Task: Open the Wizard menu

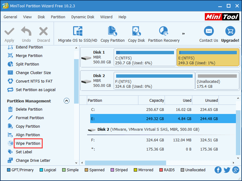Action: coord(106,17)
